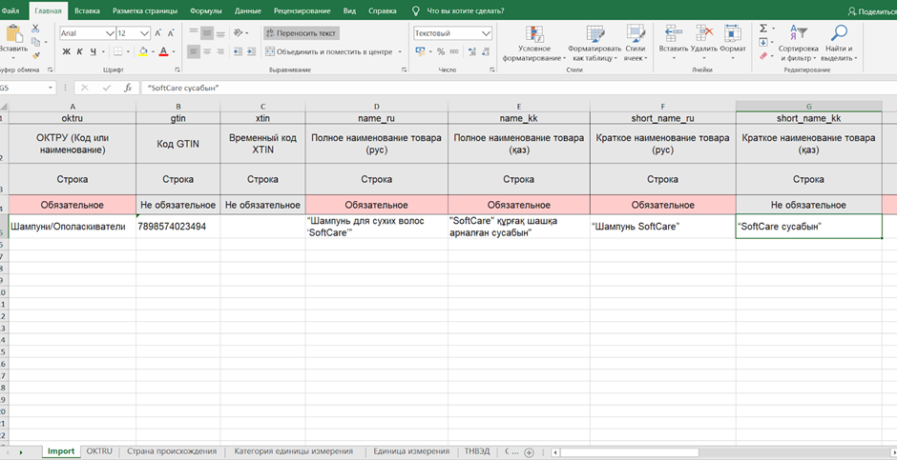This screenshot has height=460, width=897.
Task: Open the font size 12 dropdown
Action: tap(145, 33)
